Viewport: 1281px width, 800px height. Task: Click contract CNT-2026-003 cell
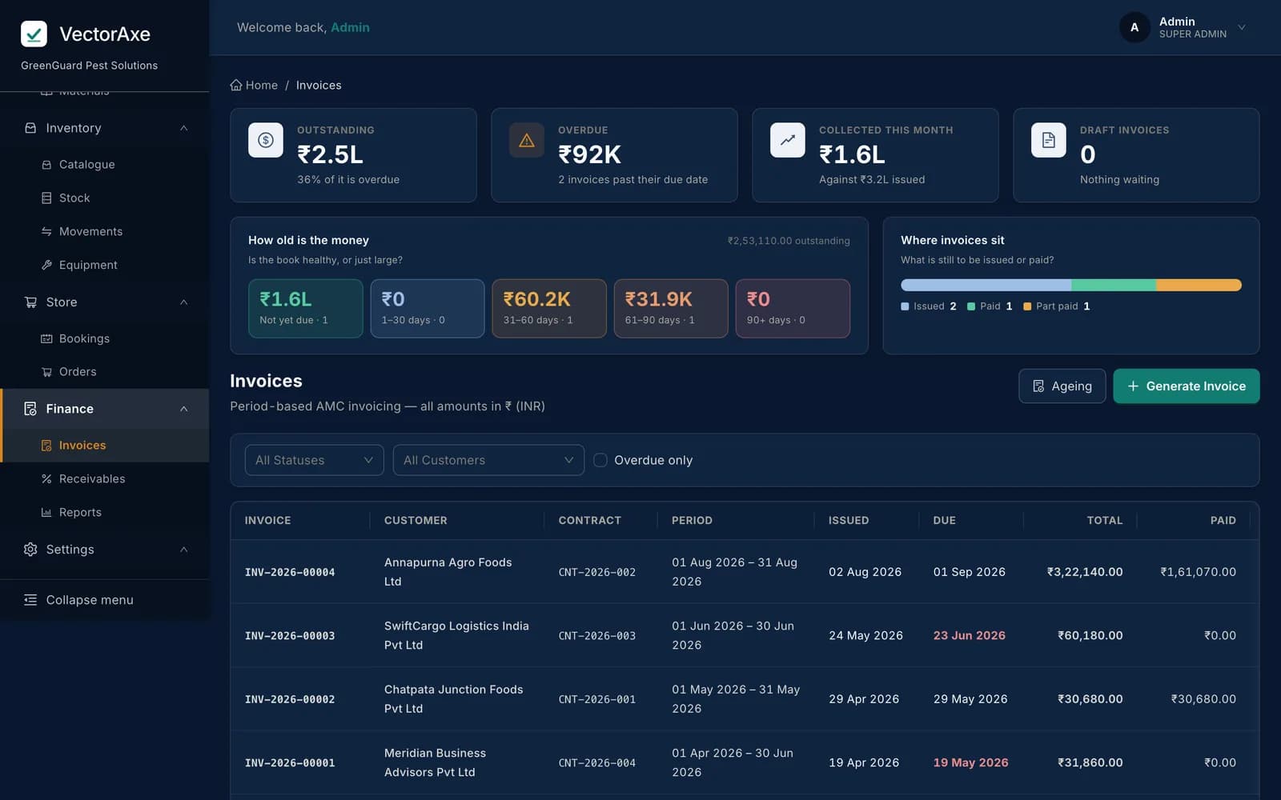tap(596, 636)
